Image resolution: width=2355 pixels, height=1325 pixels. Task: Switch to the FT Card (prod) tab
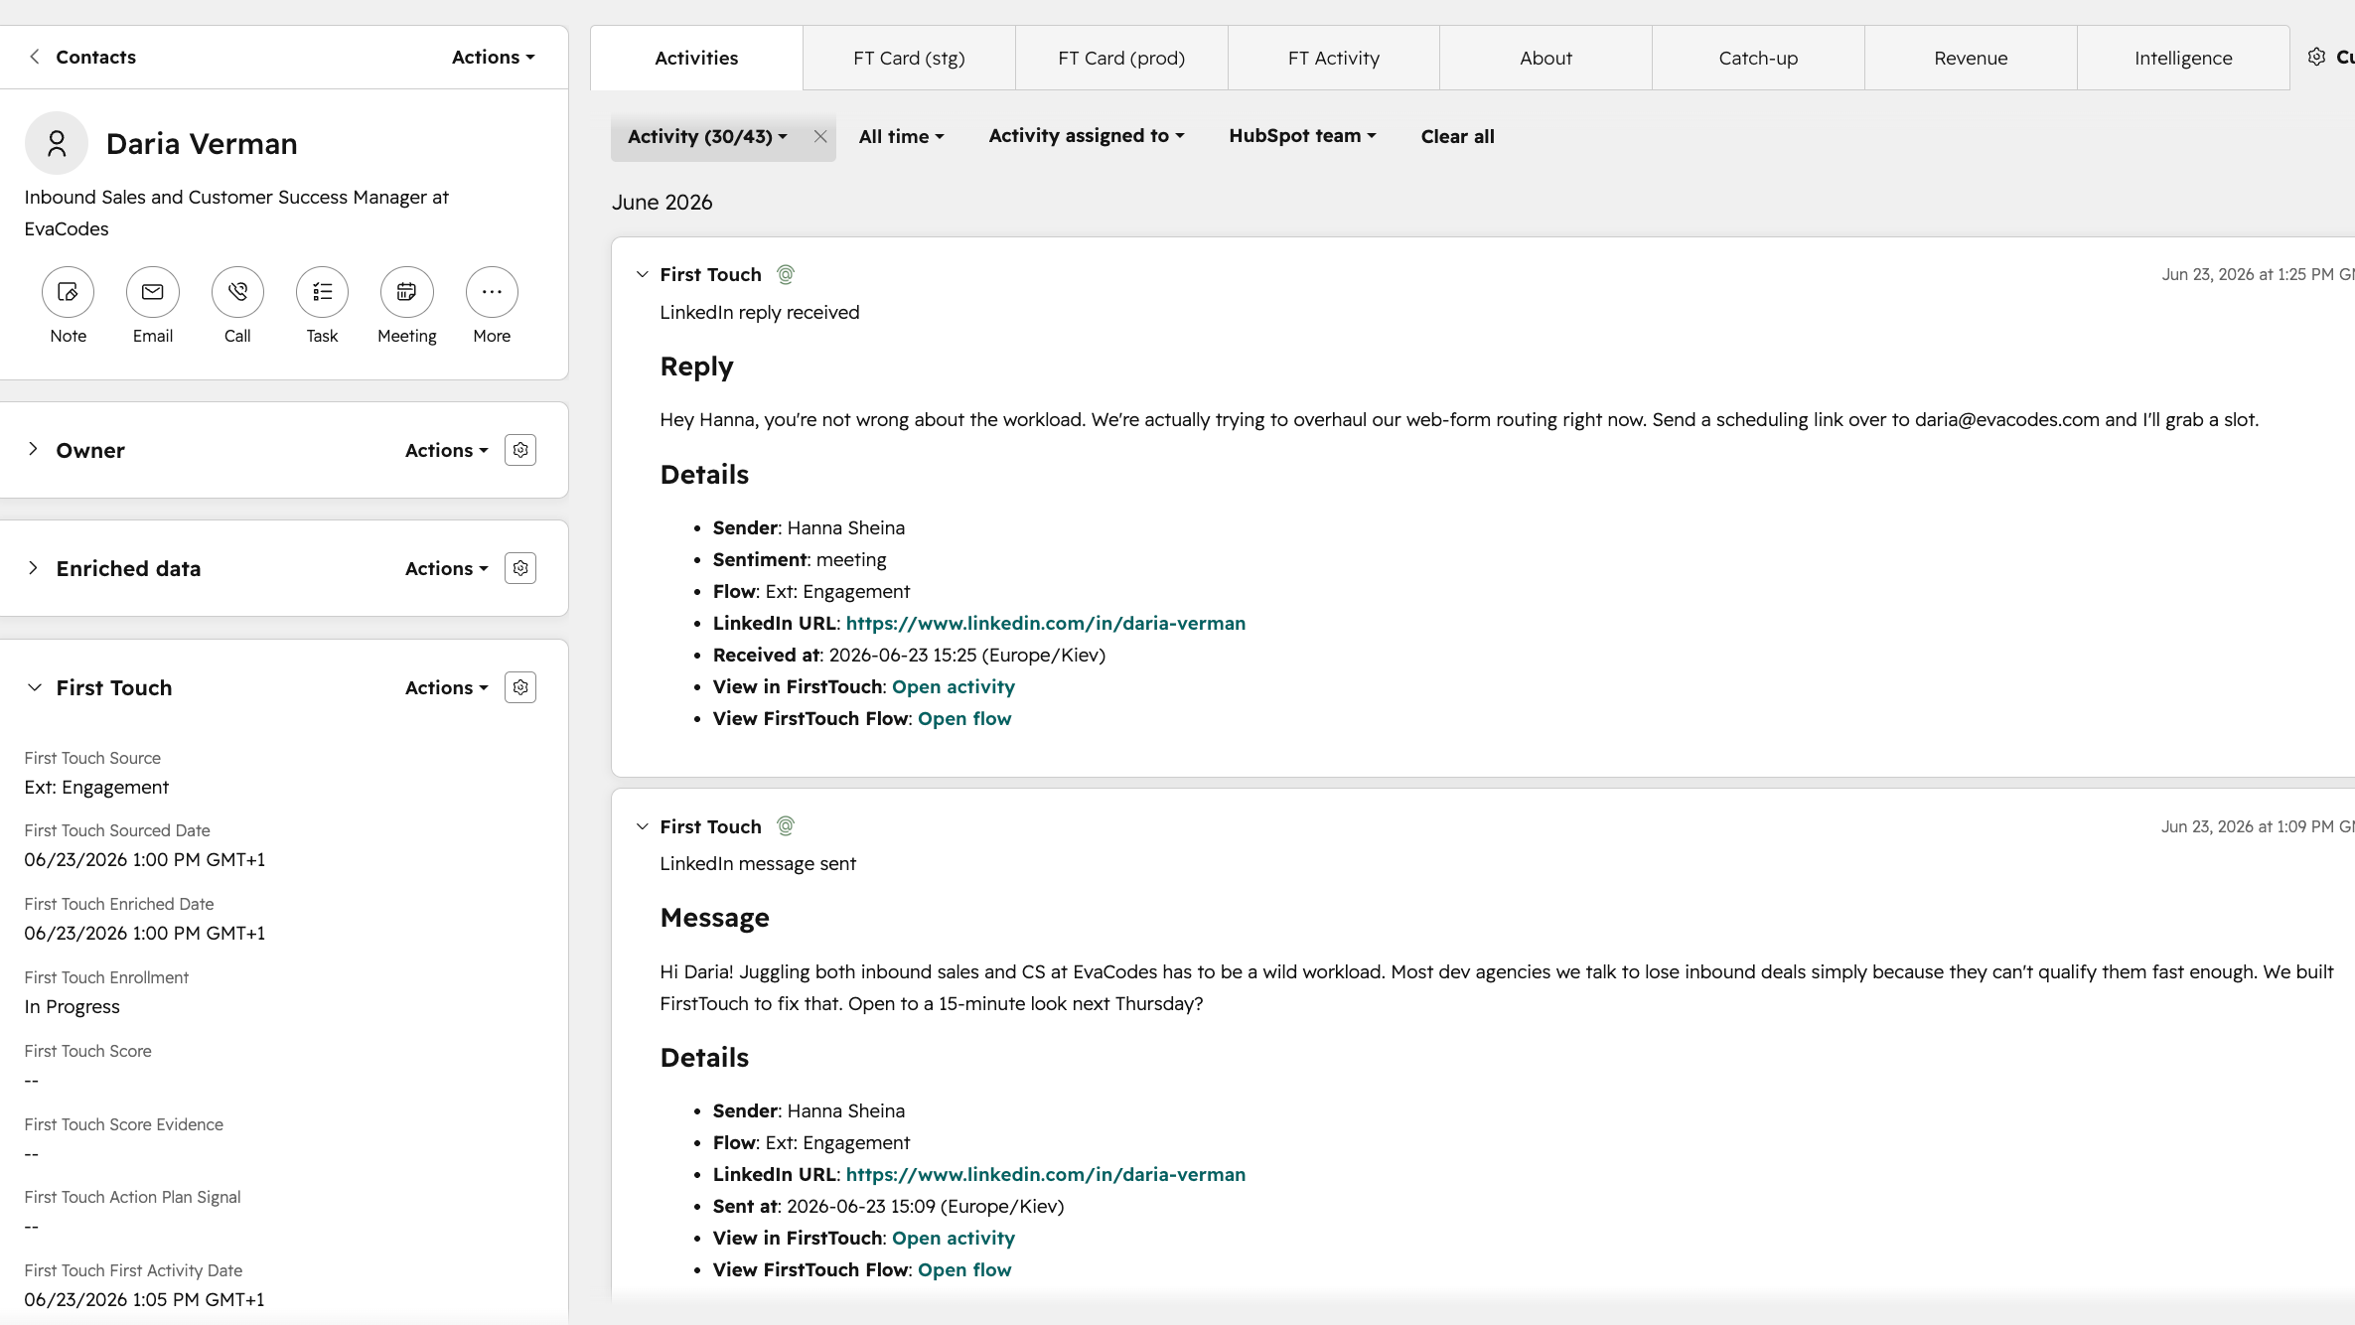pos(1121,58)
